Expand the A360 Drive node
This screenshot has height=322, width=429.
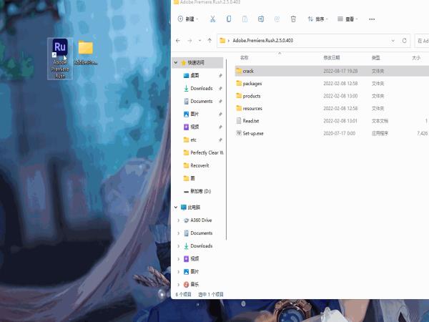(x=179, y=220)
